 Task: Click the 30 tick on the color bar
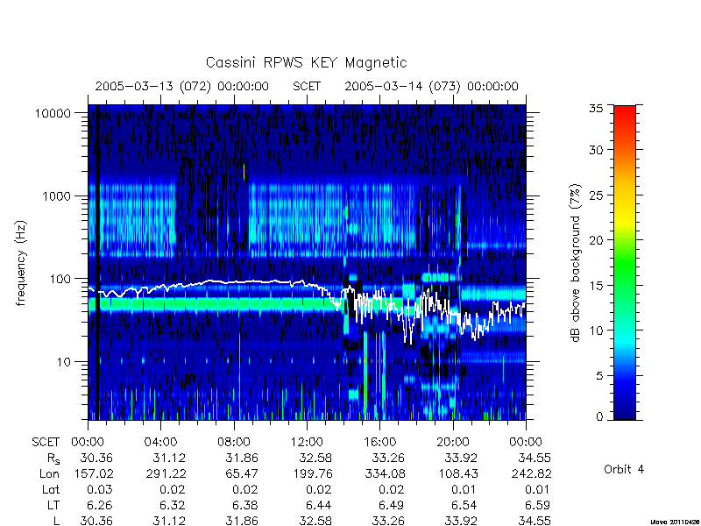[x=596, y=150]
